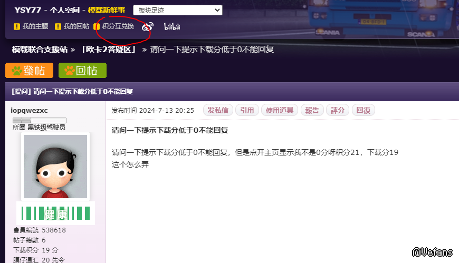The image size is (459, 263).
Task: Click the 帖子總數 6 text
Action: click(29, 240)
